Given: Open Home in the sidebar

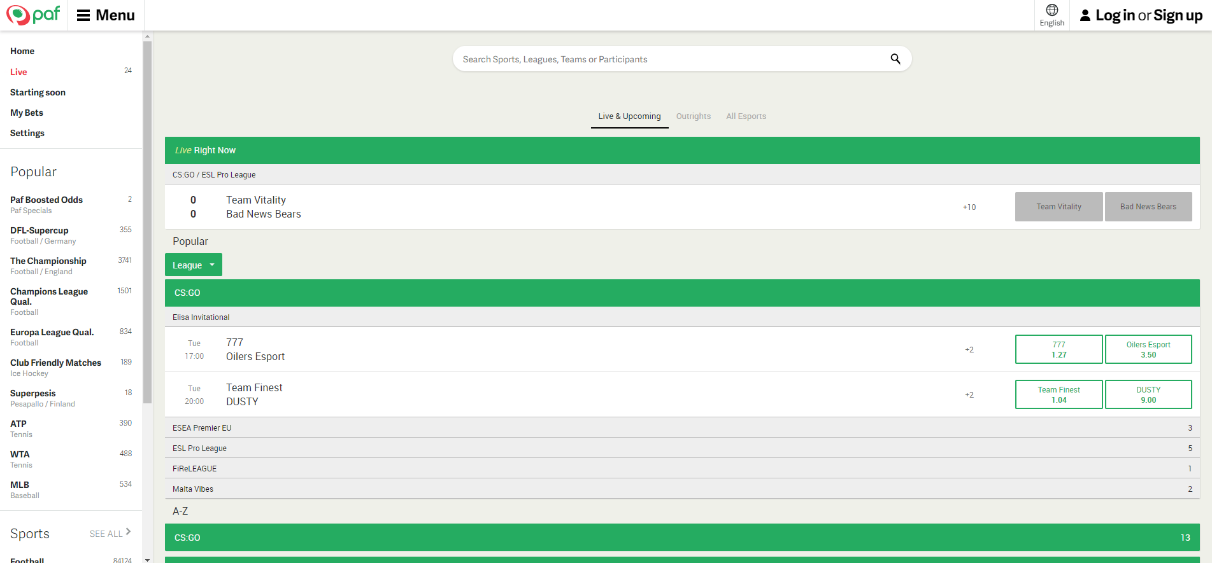Looking at the screenshot, I should click(x=22, y=51).
